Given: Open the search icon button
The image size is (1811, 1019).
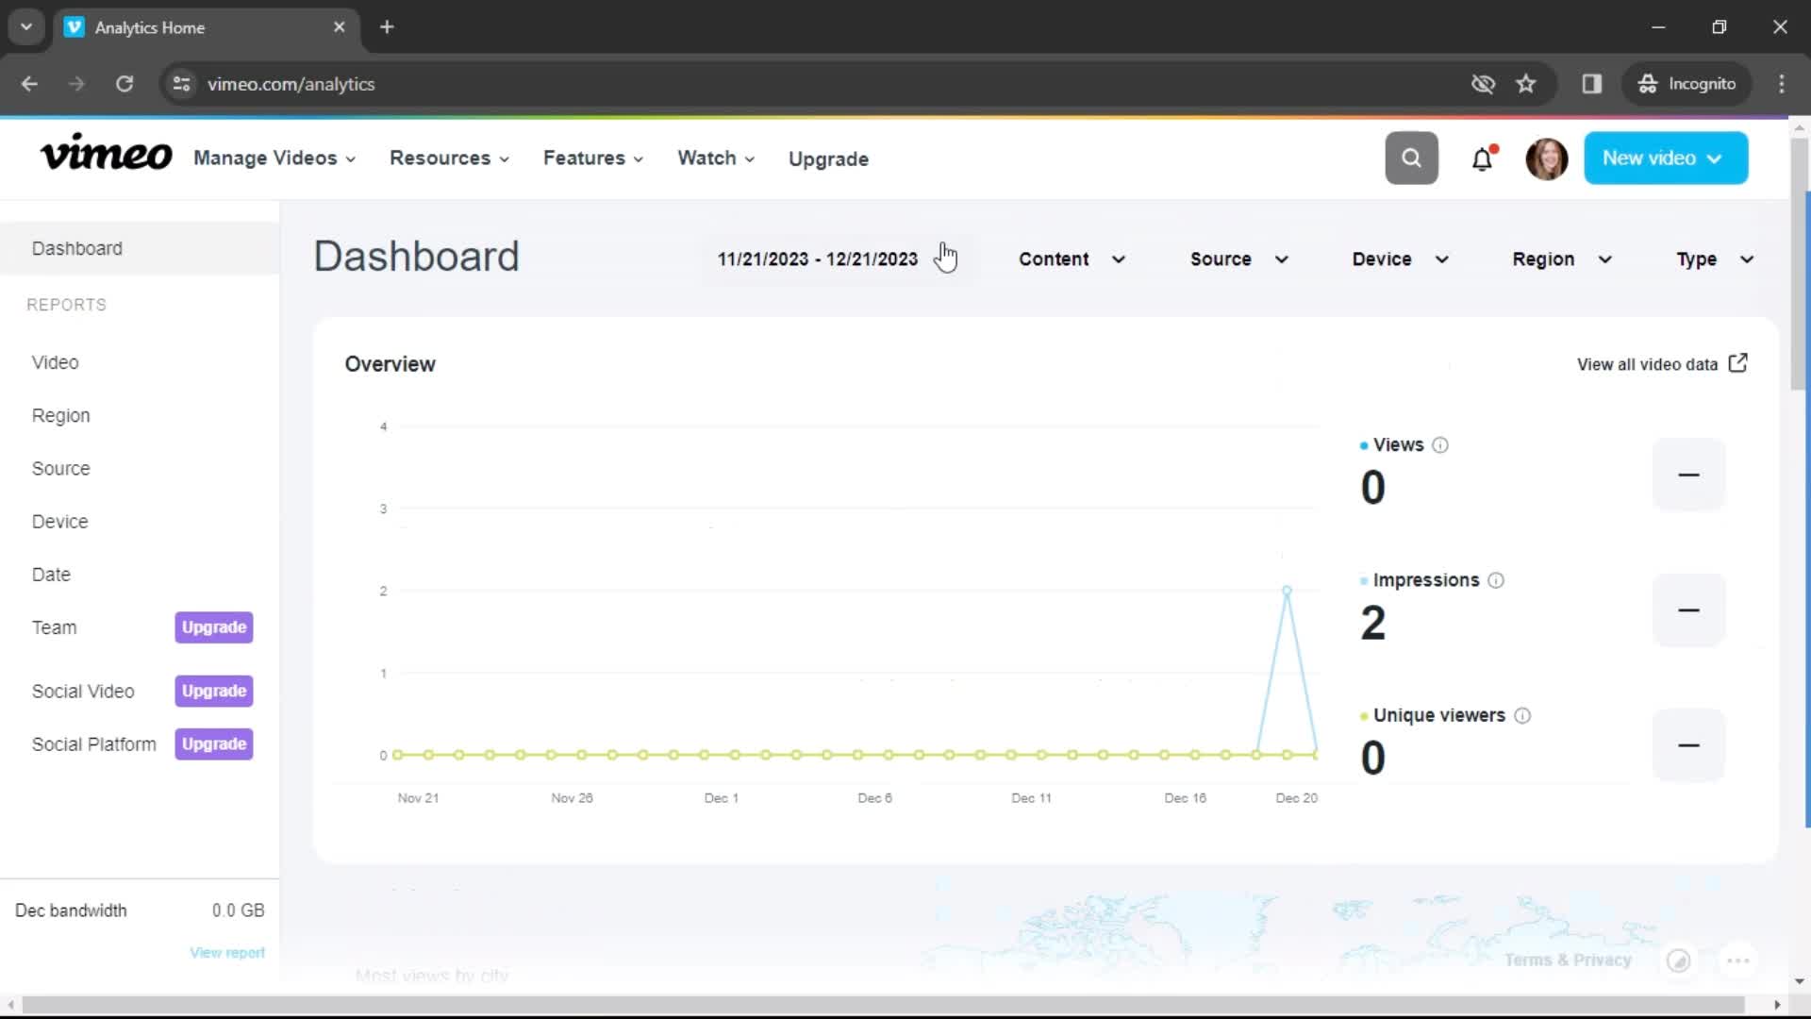Looking at the screenshot, I should [1411, 158].
